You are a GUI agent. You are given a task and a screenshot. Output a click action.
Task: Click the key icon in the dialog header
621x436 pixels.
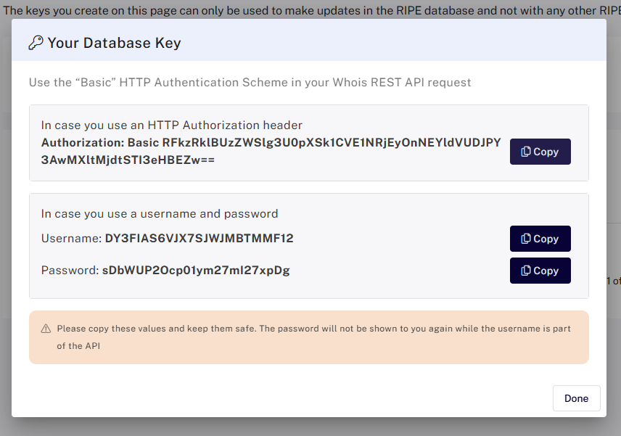(36, 43)
